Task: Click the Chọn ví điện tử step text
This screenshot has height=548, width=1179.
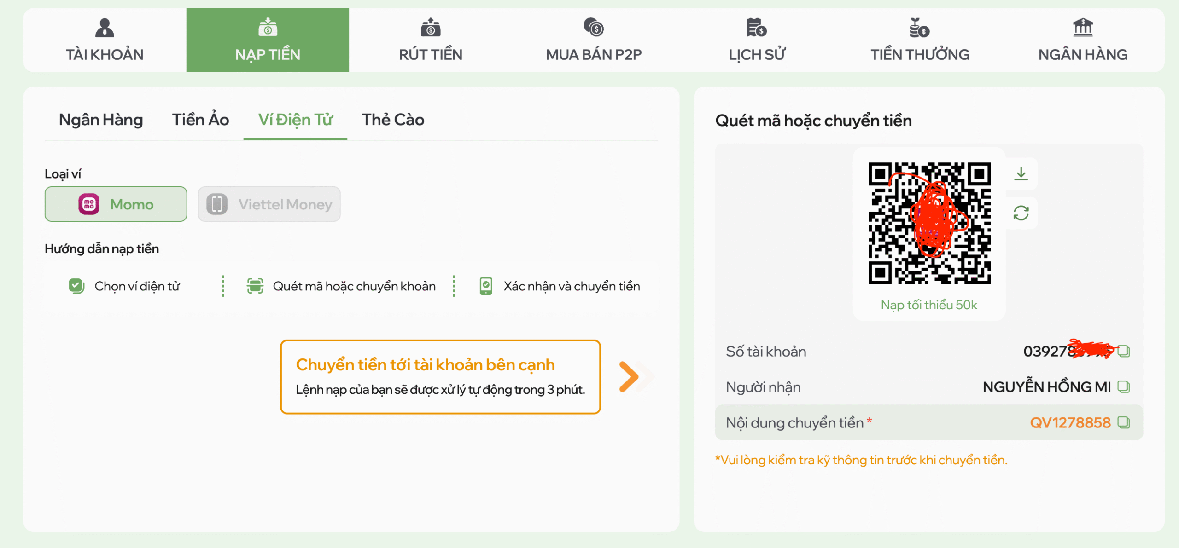Action: point(137,286)
